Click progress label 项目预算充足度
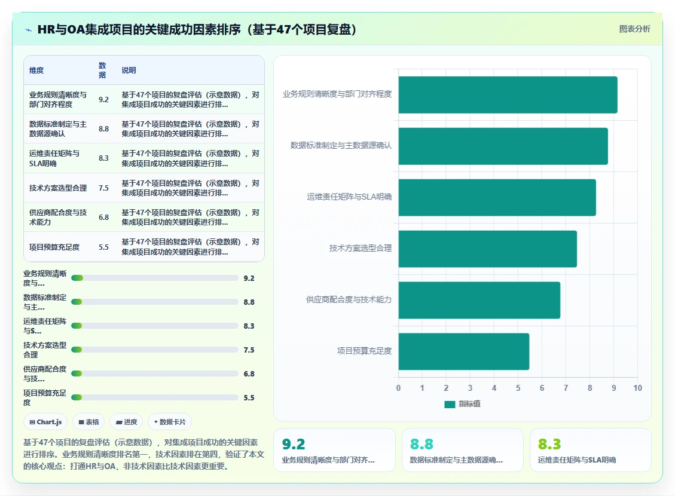Screen dimensions: 675x496 tap(45, 397)
